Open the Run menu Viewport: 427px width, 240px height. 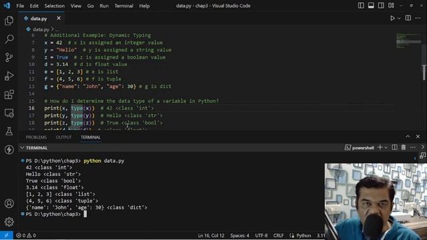pyautogui.click(x=104, y=6)
